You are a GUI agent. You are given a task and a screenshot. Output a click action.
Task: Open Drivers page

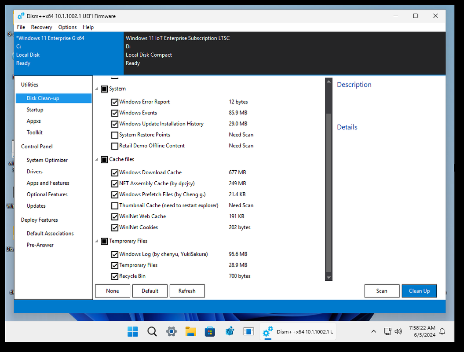click(35, 172)
